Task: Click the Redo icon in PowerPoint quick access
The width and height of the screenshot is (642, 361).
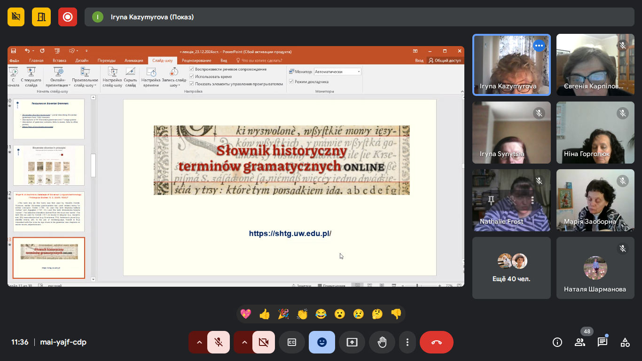Action: (x=42, y=51)
